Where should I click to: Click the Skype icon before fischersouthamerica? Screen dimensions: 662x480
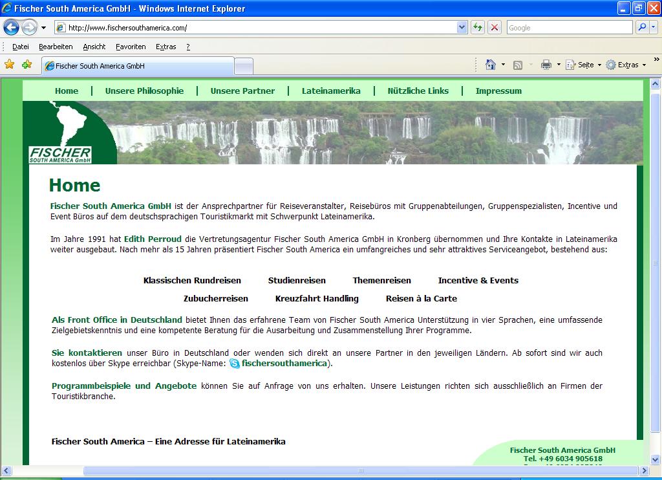pyautogui.click(x=234, y=364)
